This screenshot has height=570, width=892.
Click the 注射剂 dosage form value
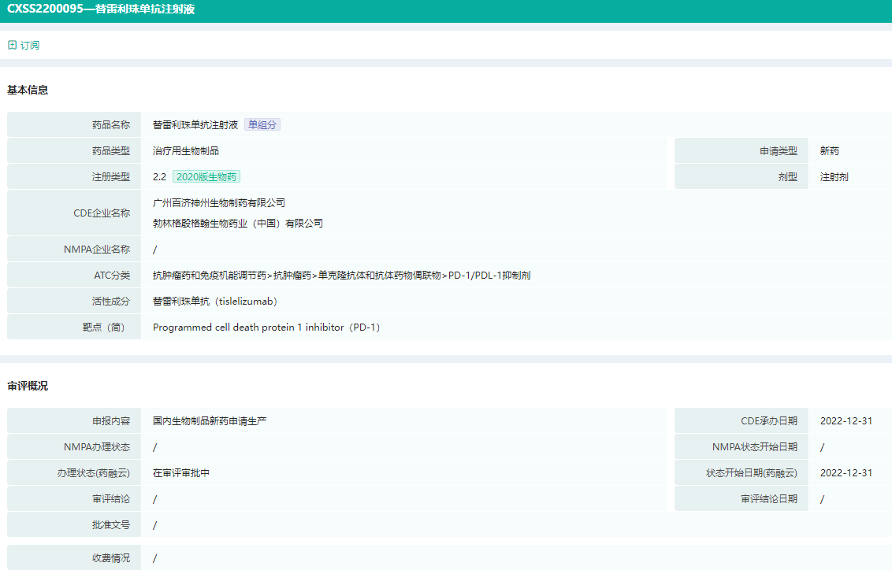tap(834, 177)
